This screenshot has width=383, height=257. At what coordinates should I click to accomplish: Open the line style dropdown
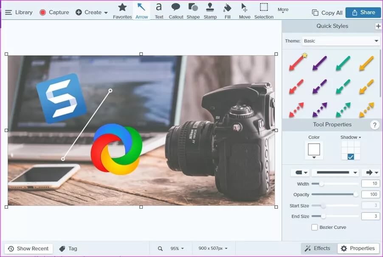[x=336, y=173]
